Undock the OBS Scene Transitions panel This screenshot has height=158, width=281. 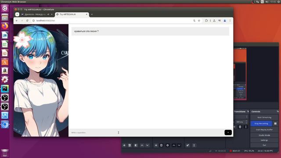point(248,111)
